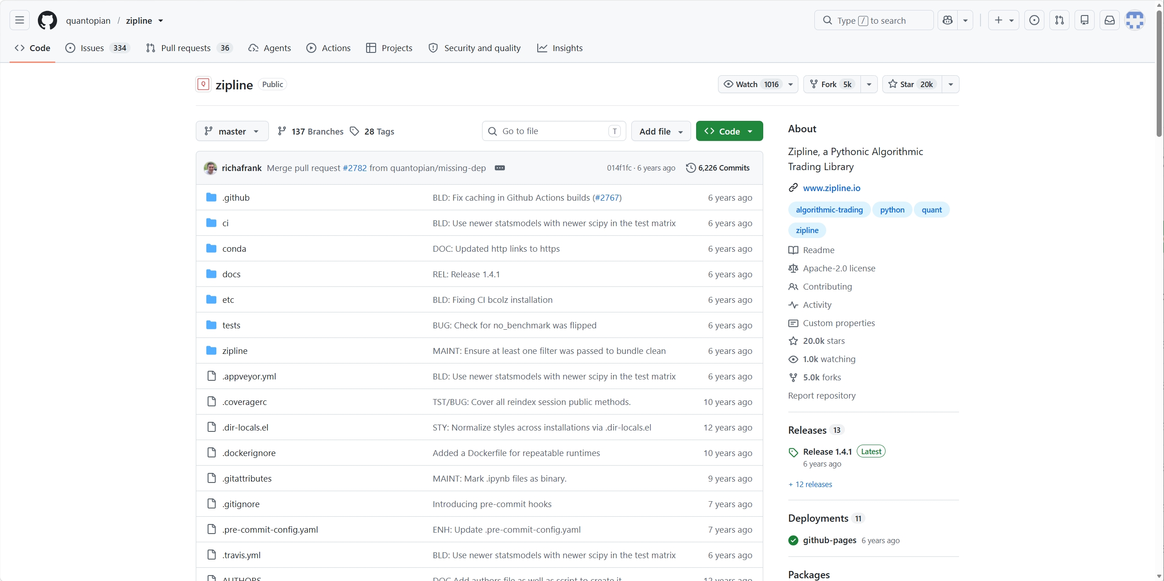Click the .github folder icon
Image resolution: width=1164 pixels, height=581 pixels.
tap(211, 197)
